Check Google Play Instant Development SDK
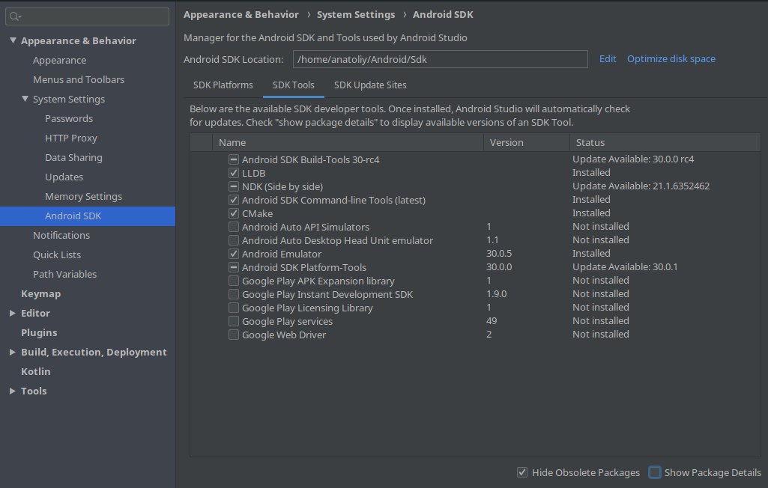The width and height of the screenshot is (768, 488). tap(234, 294)
